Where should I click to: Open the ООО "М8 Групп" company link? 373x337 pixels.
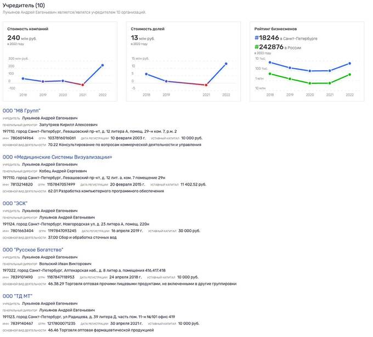point(21,111)
